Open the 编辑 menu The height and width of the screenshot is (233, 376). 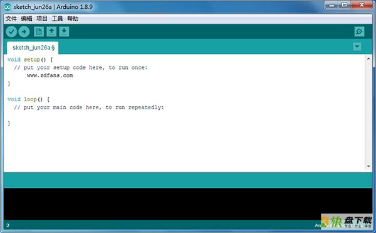(x=26, y=19)
